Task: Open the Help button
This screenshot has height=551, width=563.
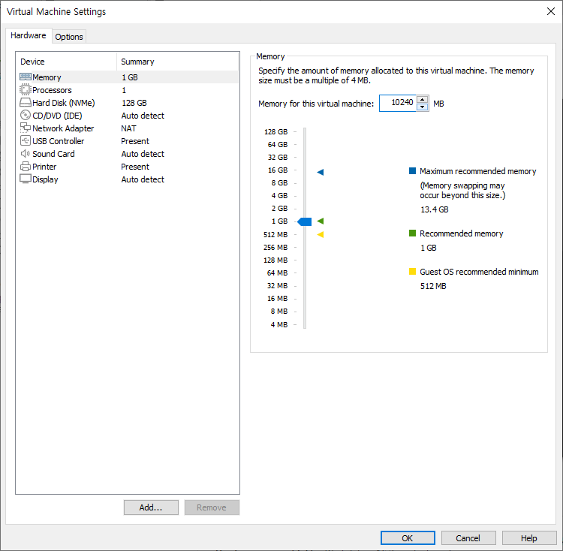Action: (x=529, y=537)
